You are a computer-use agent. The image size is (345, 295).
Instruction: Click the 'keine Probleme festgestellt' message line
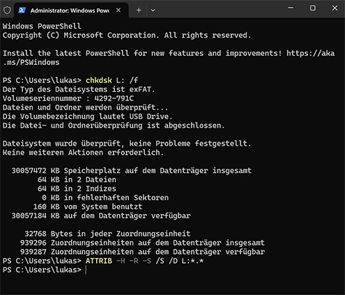coord(127,144)
